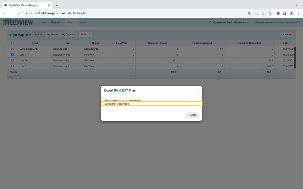Uncheck the Lote 2 row checkbox

(x=12, y=54)
